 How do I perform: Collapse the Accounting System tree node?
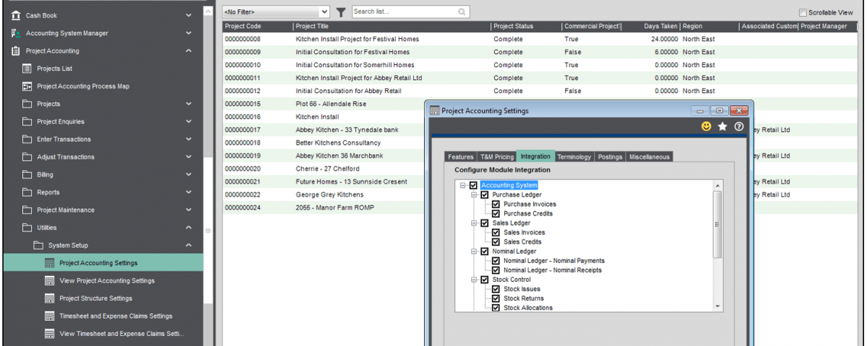(x=462, y=185)
